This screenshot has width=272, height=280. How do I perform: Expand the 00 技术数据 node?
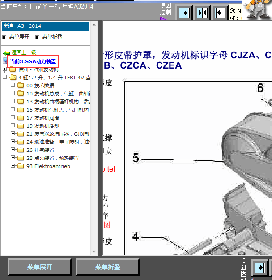13,85
